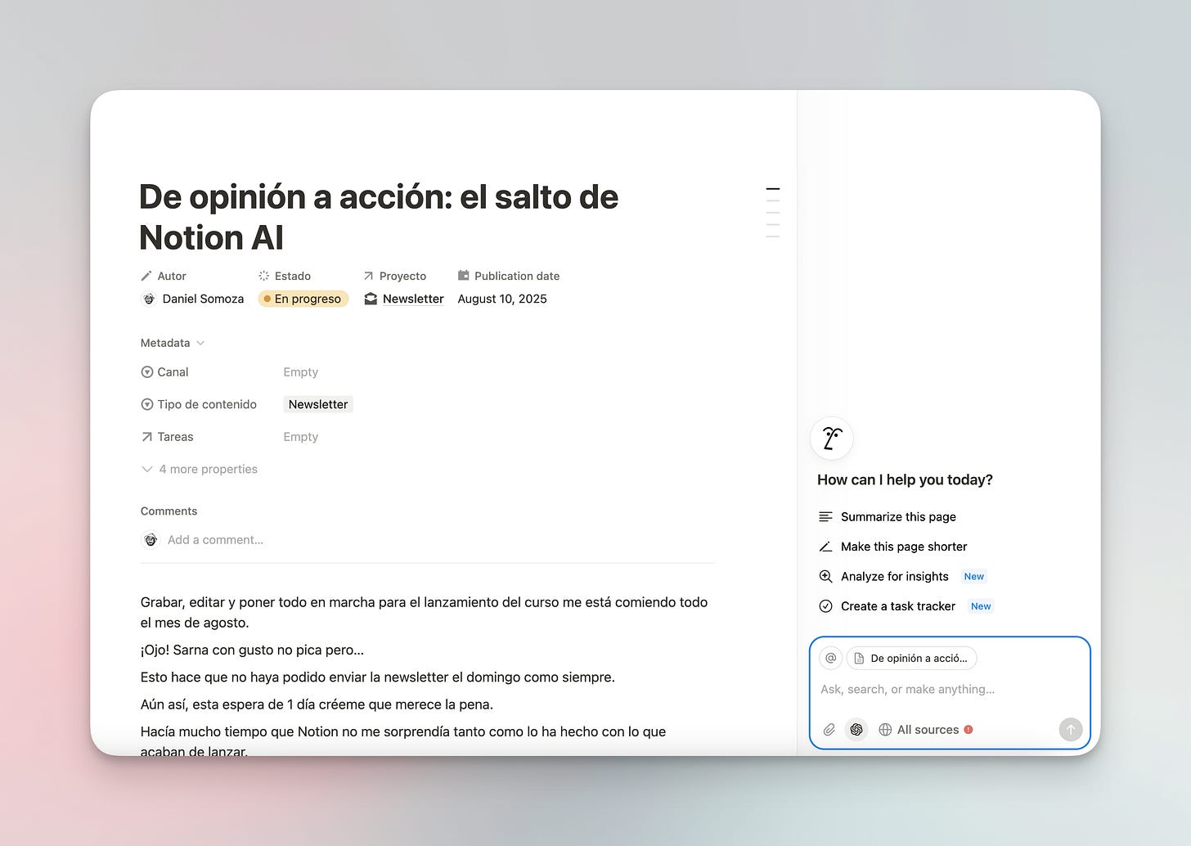Open the Tipo de contenido Newsletter tag

(318, 404)
